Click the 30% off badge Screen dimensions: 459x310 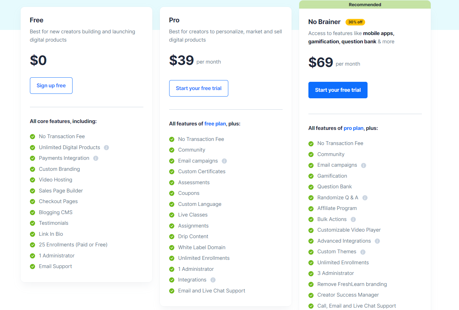355,22
